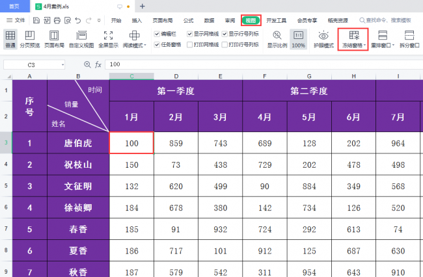Image resolution: width=423 pixels, height=277 pixels.
Task: Open the 稻壳资源 resources tab
Action: (338, 20)
